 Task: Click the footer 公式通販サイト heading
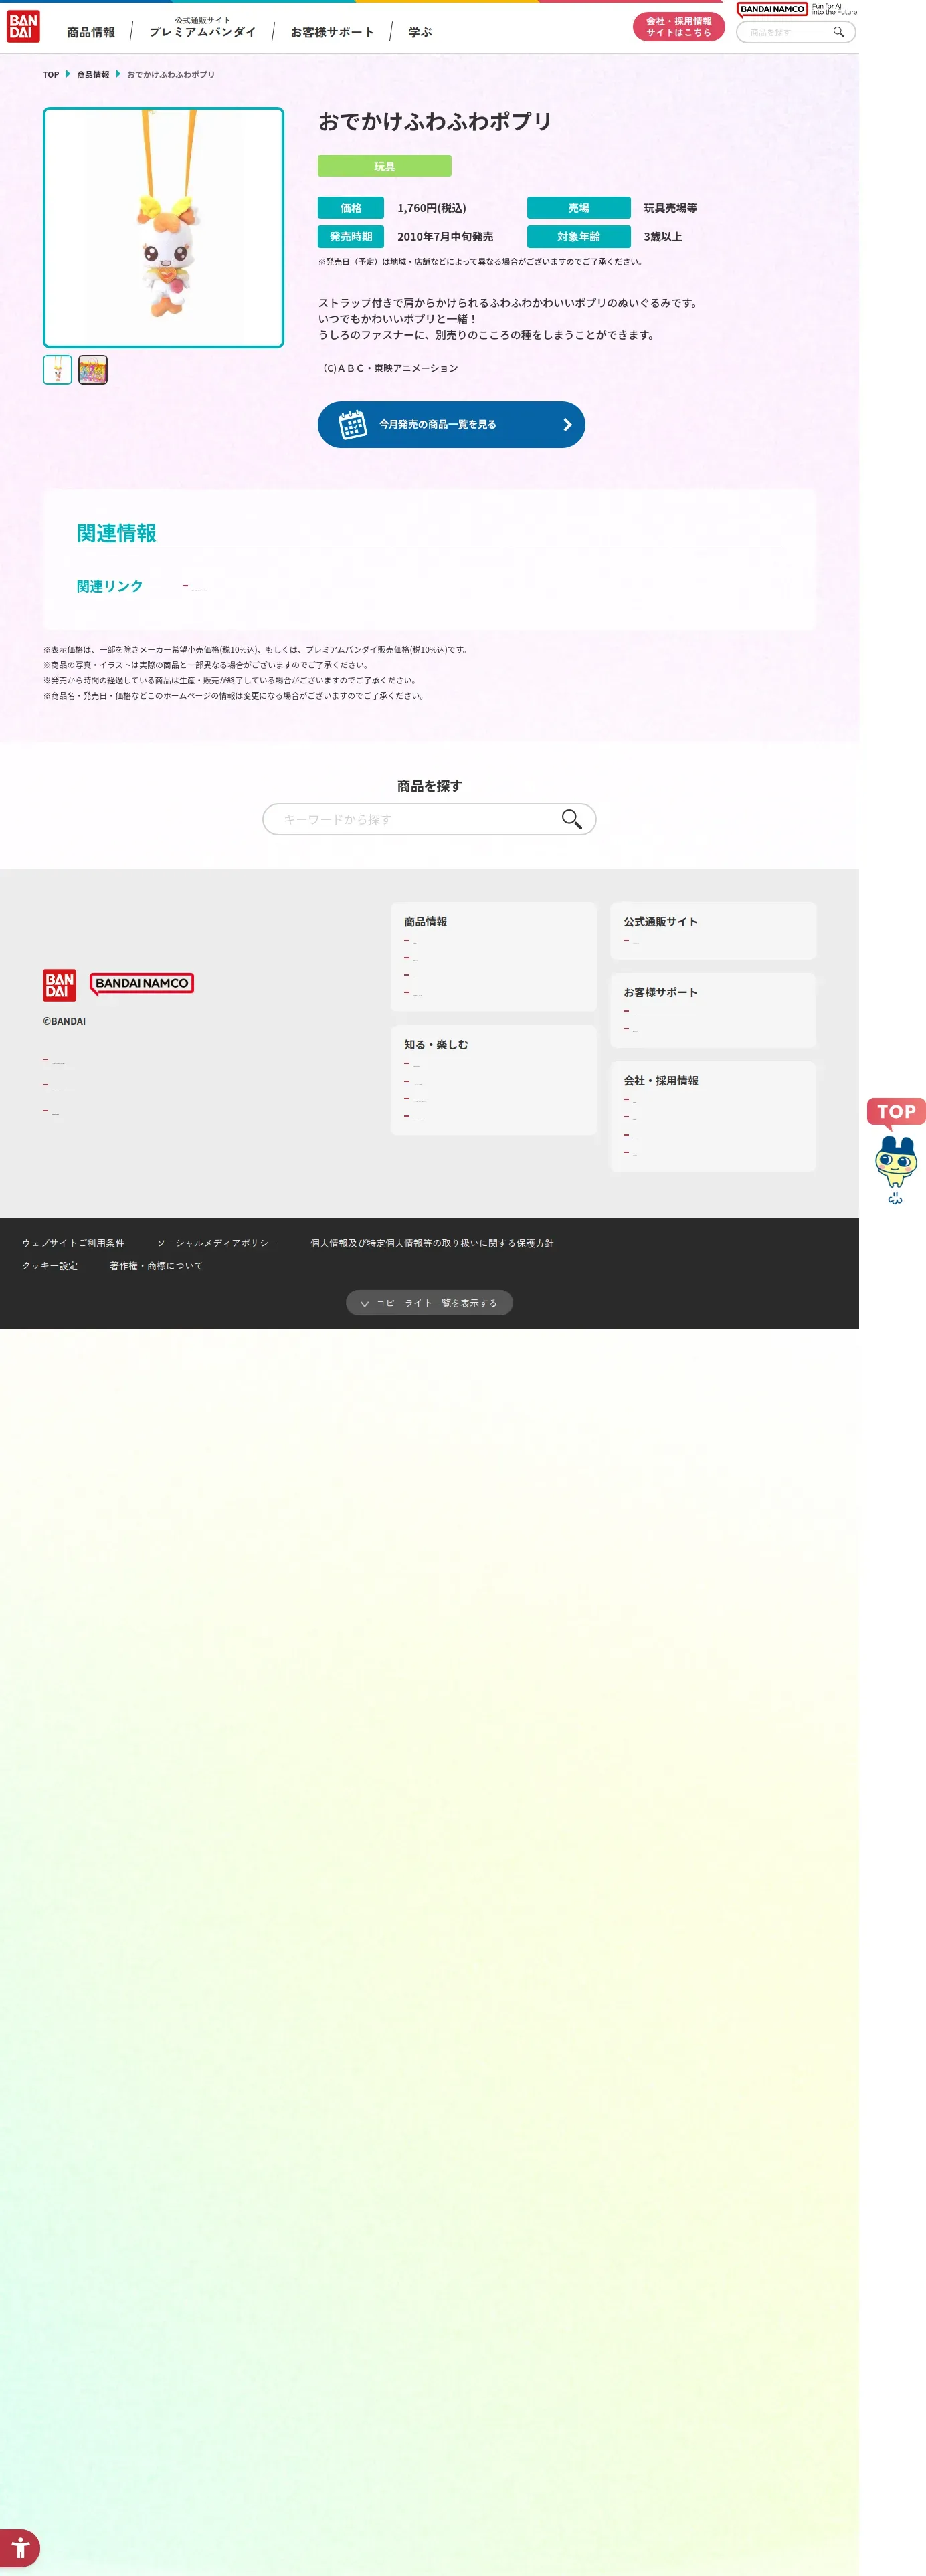click(x=660, y=922)
